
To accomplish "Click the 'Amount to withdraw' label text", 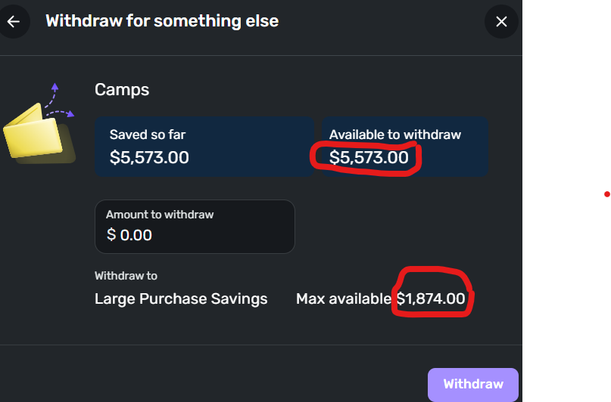I will (x=160, y=215).
